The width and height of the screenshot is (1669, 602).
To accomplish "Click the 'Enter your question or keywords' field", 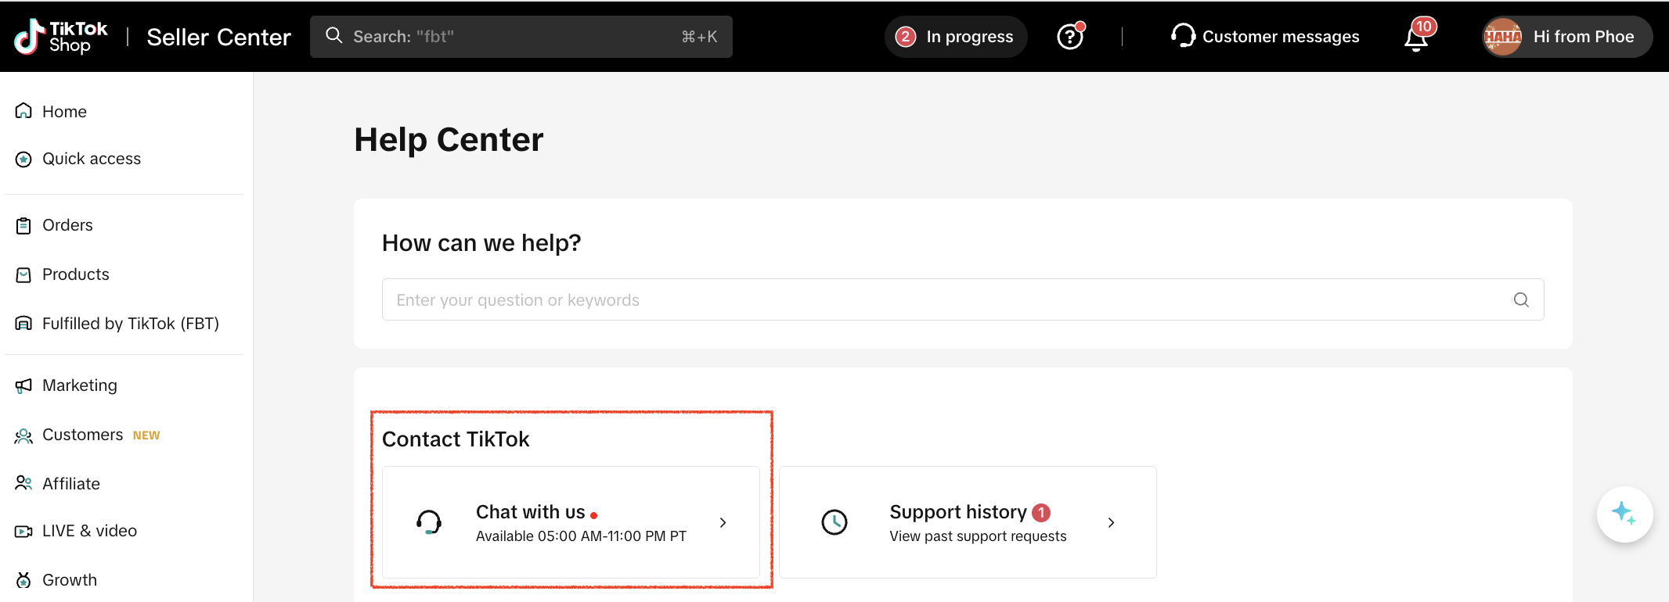I will click(939, 299).
